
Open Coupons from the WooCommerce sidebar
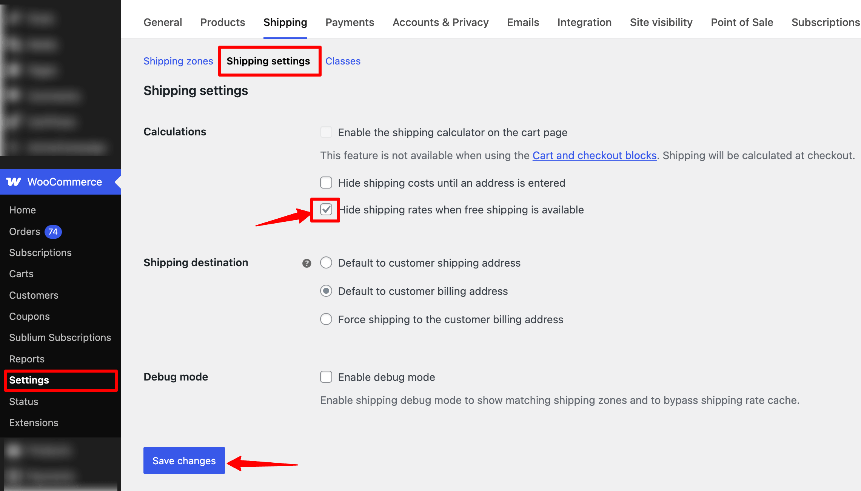pyautogui.click(x=29, y=316)
